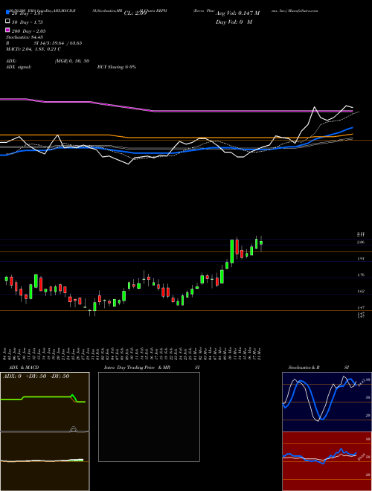This screenshot has height=491, width=372.
Task: Select the '200 Day = 2.05' legend text
Action: point(29,31)
